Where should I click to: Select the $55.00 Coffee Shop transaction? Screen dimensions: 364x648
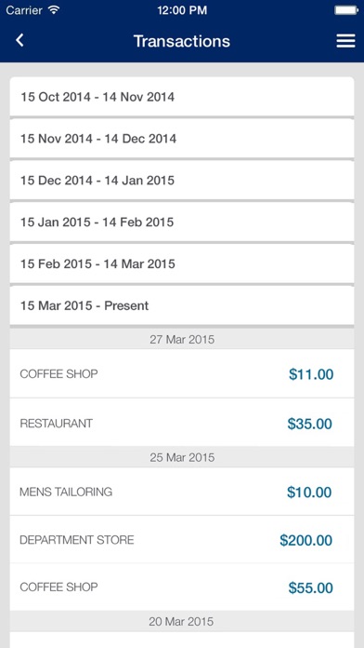click(x=182, y=587)
